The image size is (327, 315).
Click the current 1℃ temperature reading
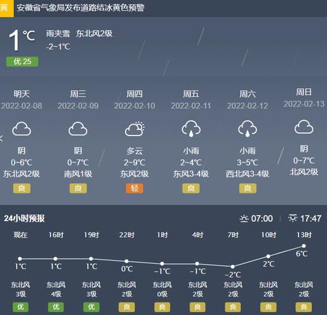(x=21, y=40)
